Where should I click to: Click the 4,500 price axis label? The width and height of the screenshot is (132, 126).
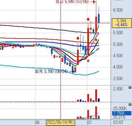[x=118, y=56]
